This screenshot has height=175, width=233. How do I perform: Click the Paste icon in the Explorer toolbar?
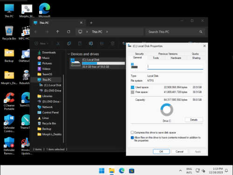[x=80, y=43]
